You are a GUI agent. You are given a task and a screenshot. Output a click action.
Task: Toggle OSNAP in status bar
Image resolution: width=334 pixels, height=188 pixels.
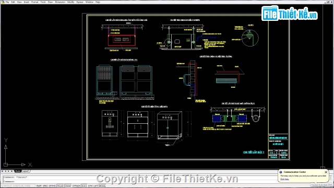tap(68, 186)
